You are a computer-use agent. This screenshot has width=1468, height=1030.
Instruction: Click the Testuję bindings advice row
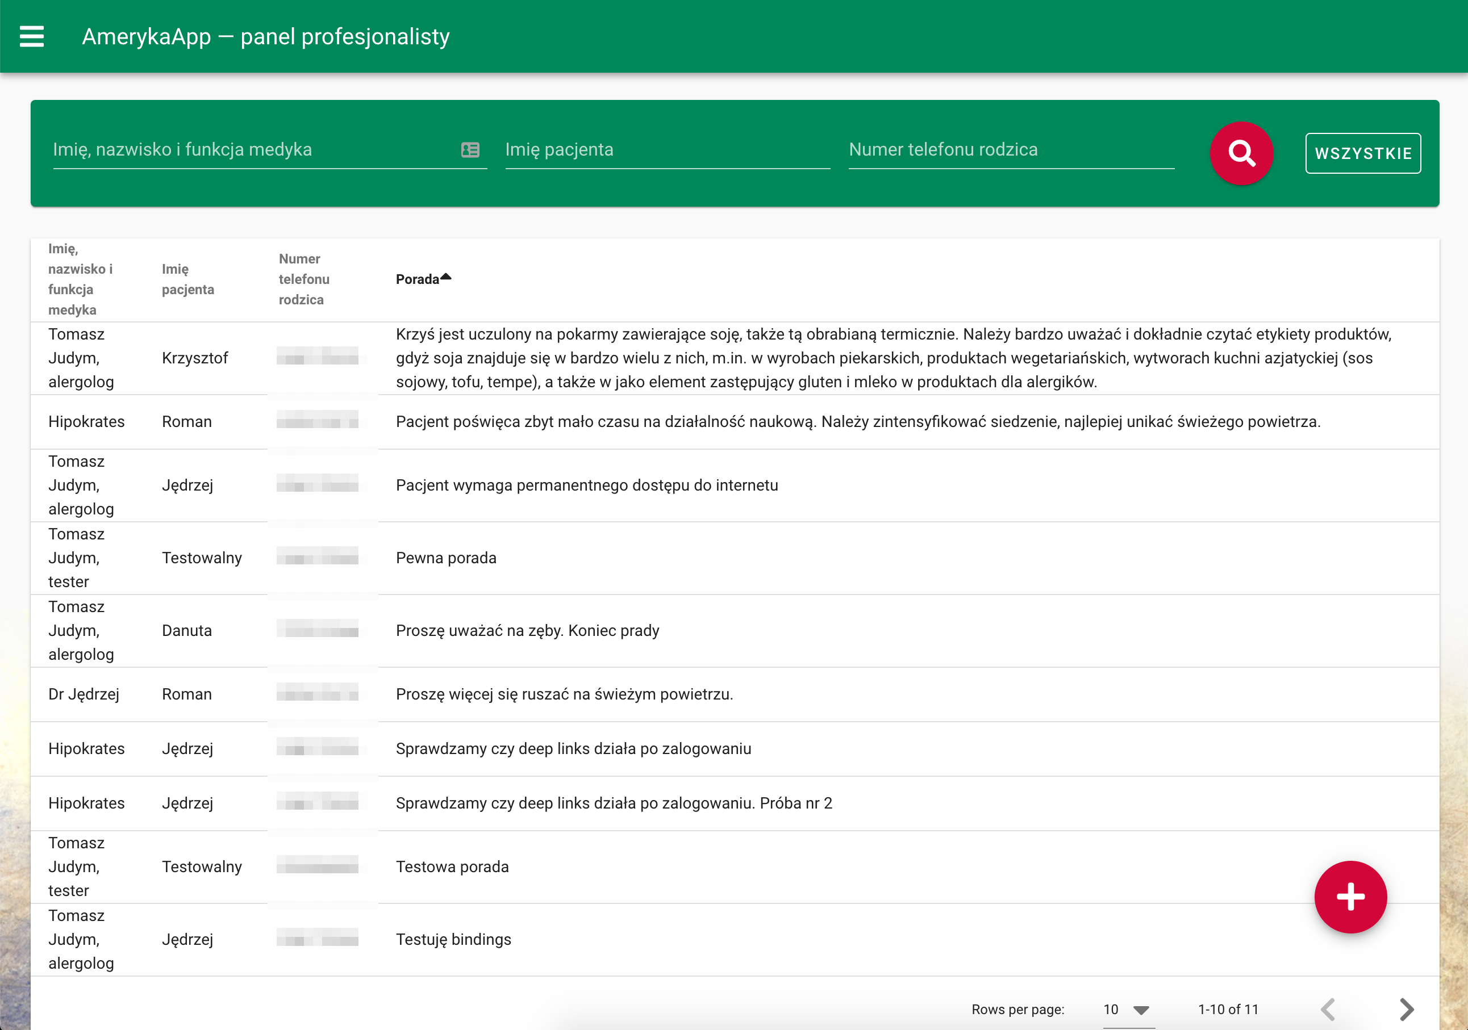(x=453, y=939)
